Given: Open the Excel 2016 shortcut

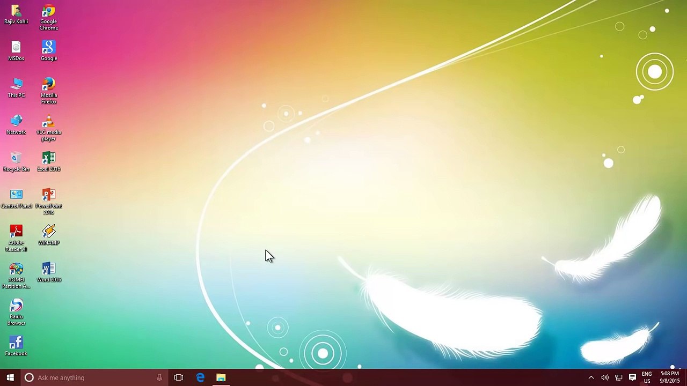Looking at the screenshot, I should (x=48, y=162).
